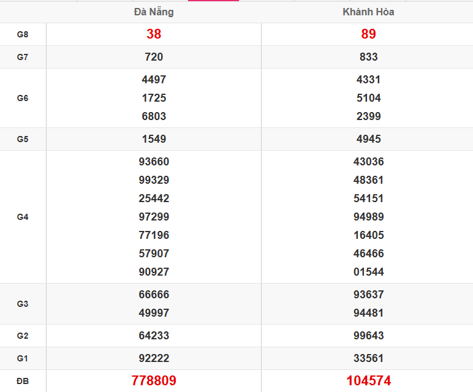
Task: Click the G1 result 92222
Action: coord(154,358)
